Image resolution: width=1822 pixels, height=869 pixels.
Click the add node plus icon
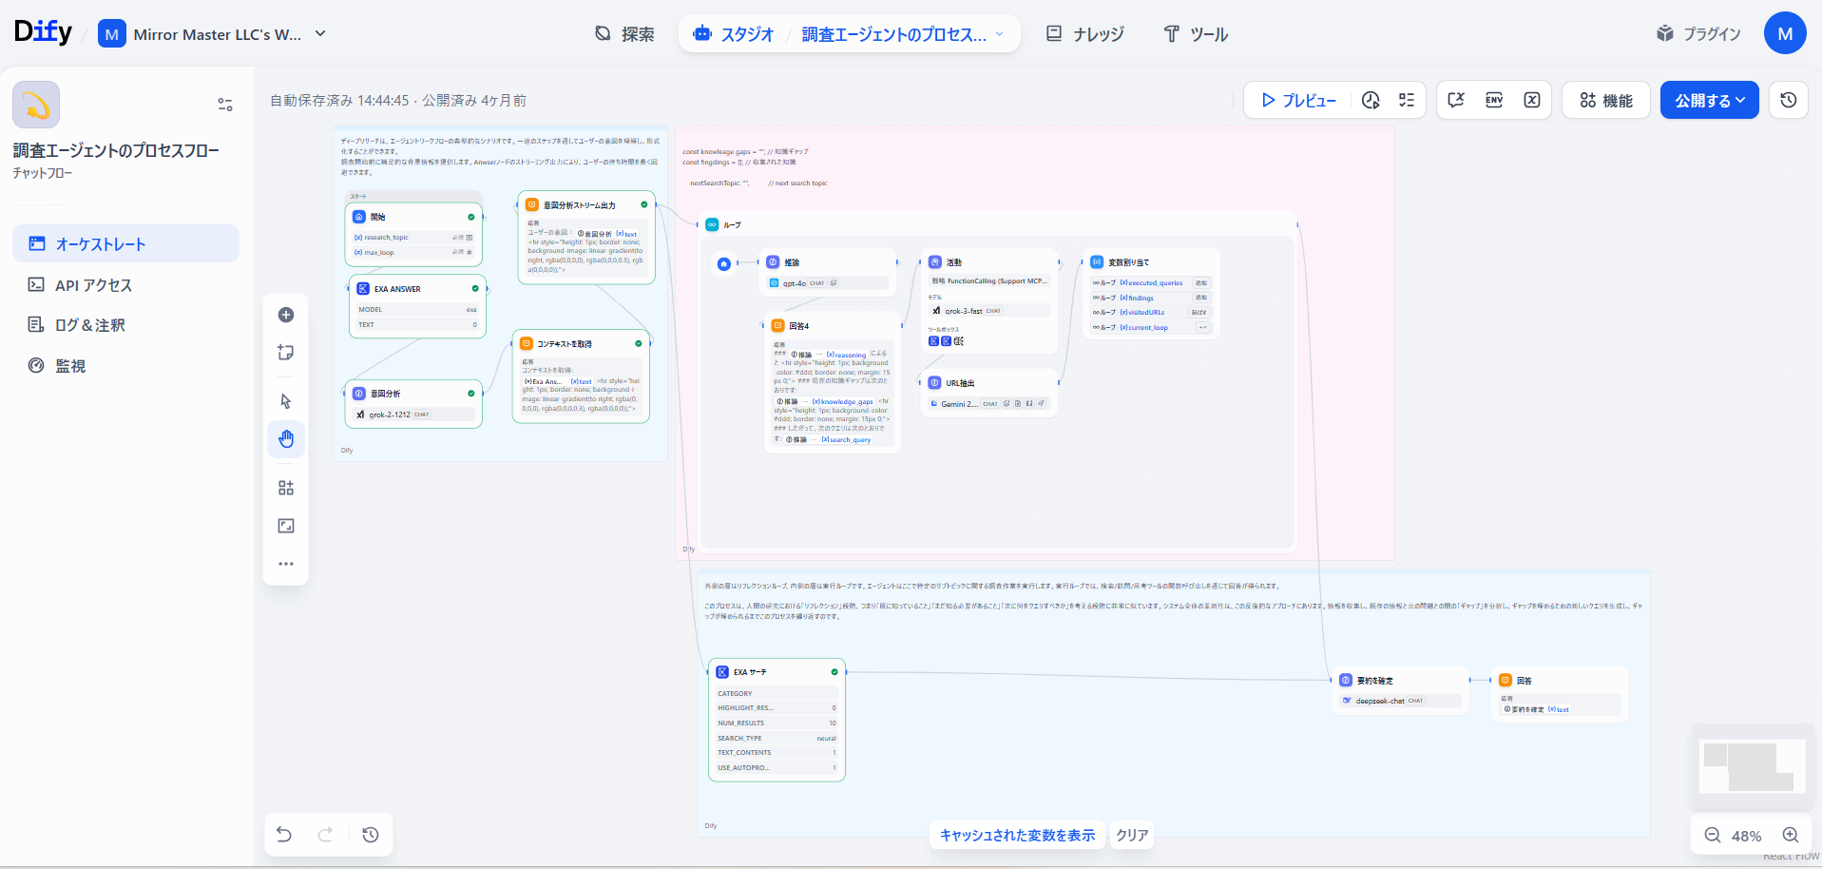click(285, 316)
